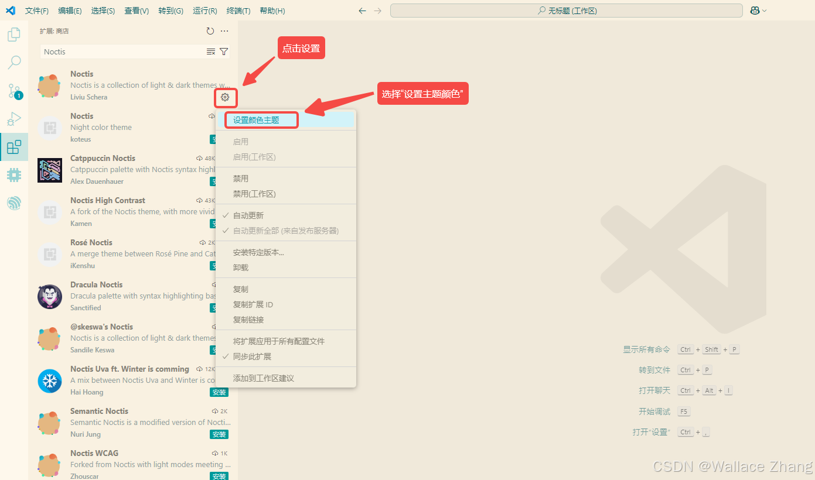
Task: Open the Help (帮助) menu
Action: (x=272, y=11)
